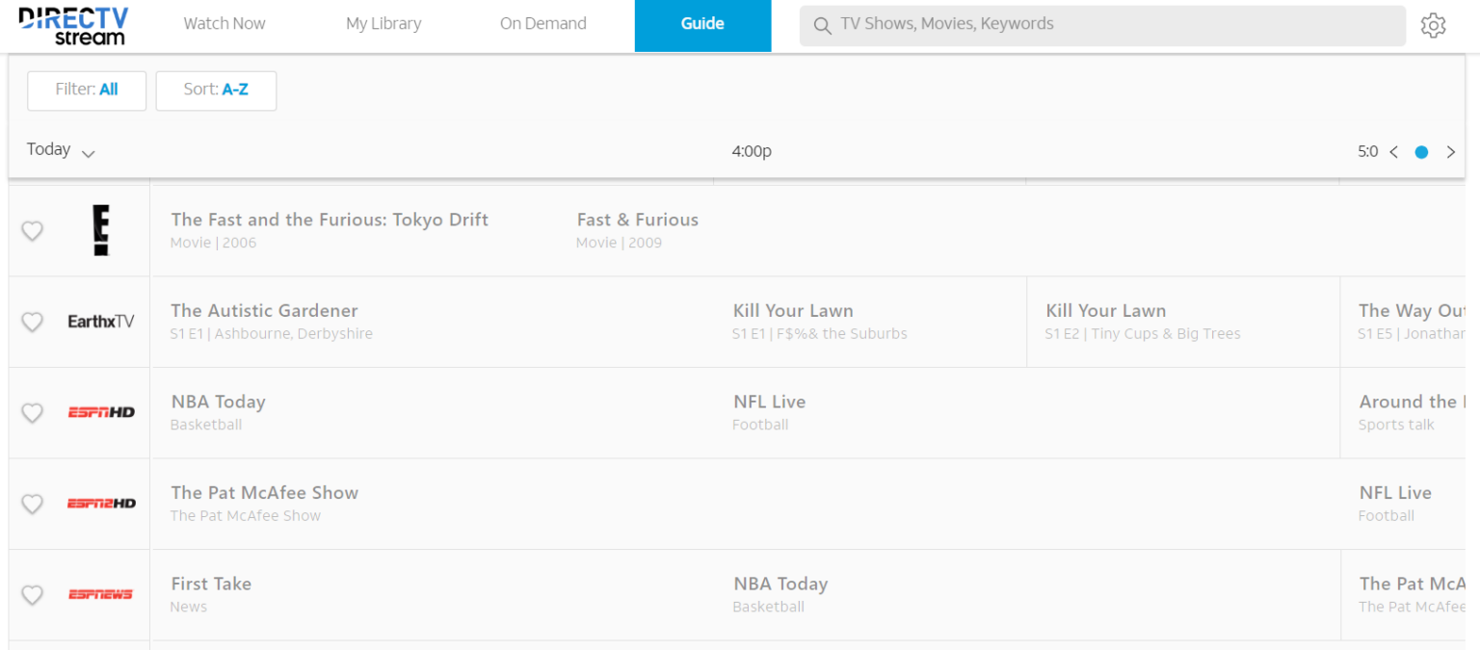Favorite the E! channel heart
This screenshot has height=650, width=1480.
pyautogui.click(x=32, y=231)
